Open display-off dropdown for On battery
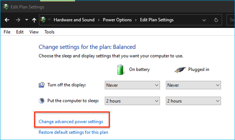 (x=132, y=85)
